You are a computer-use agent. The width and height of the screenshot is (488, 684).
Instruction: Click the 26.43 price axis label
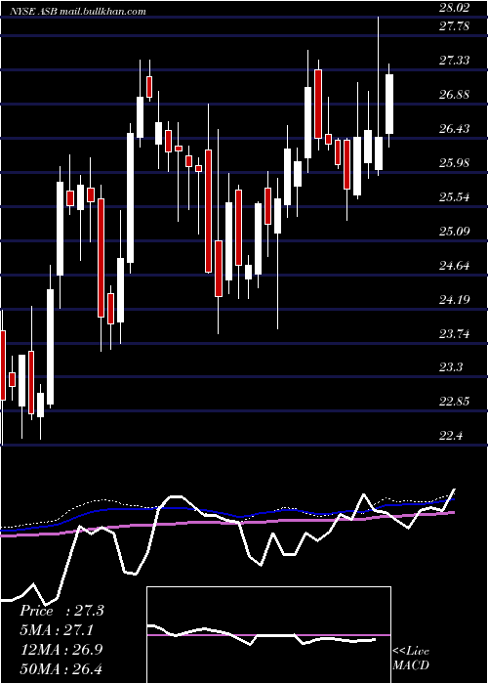(x=454, y=129)
